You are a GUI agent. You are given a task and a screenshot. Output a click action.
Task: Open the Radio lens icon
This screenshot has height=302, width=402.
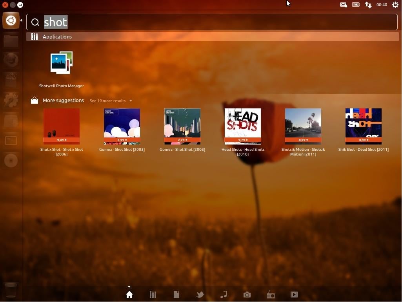270,295
